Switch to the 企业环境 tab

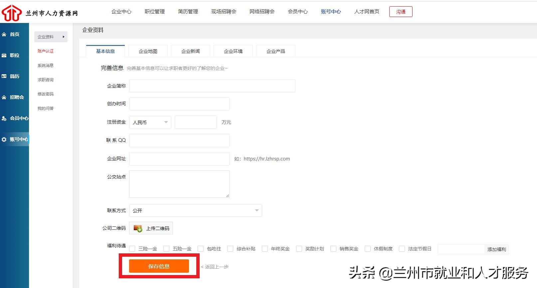tap(233, 51)
